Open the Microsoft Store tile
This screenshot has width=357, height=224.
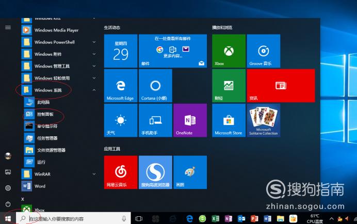point(229,120)
